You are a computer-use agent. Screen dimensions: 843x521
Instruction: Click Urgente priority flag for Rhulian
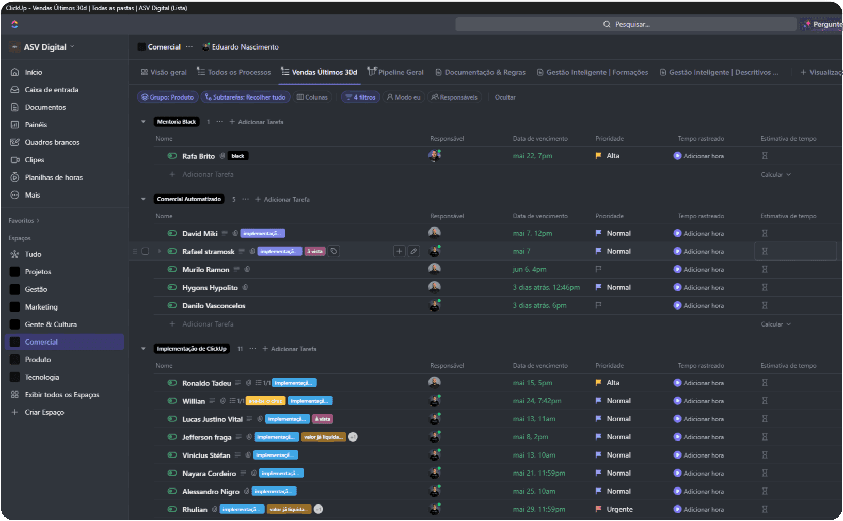point(598,509)
